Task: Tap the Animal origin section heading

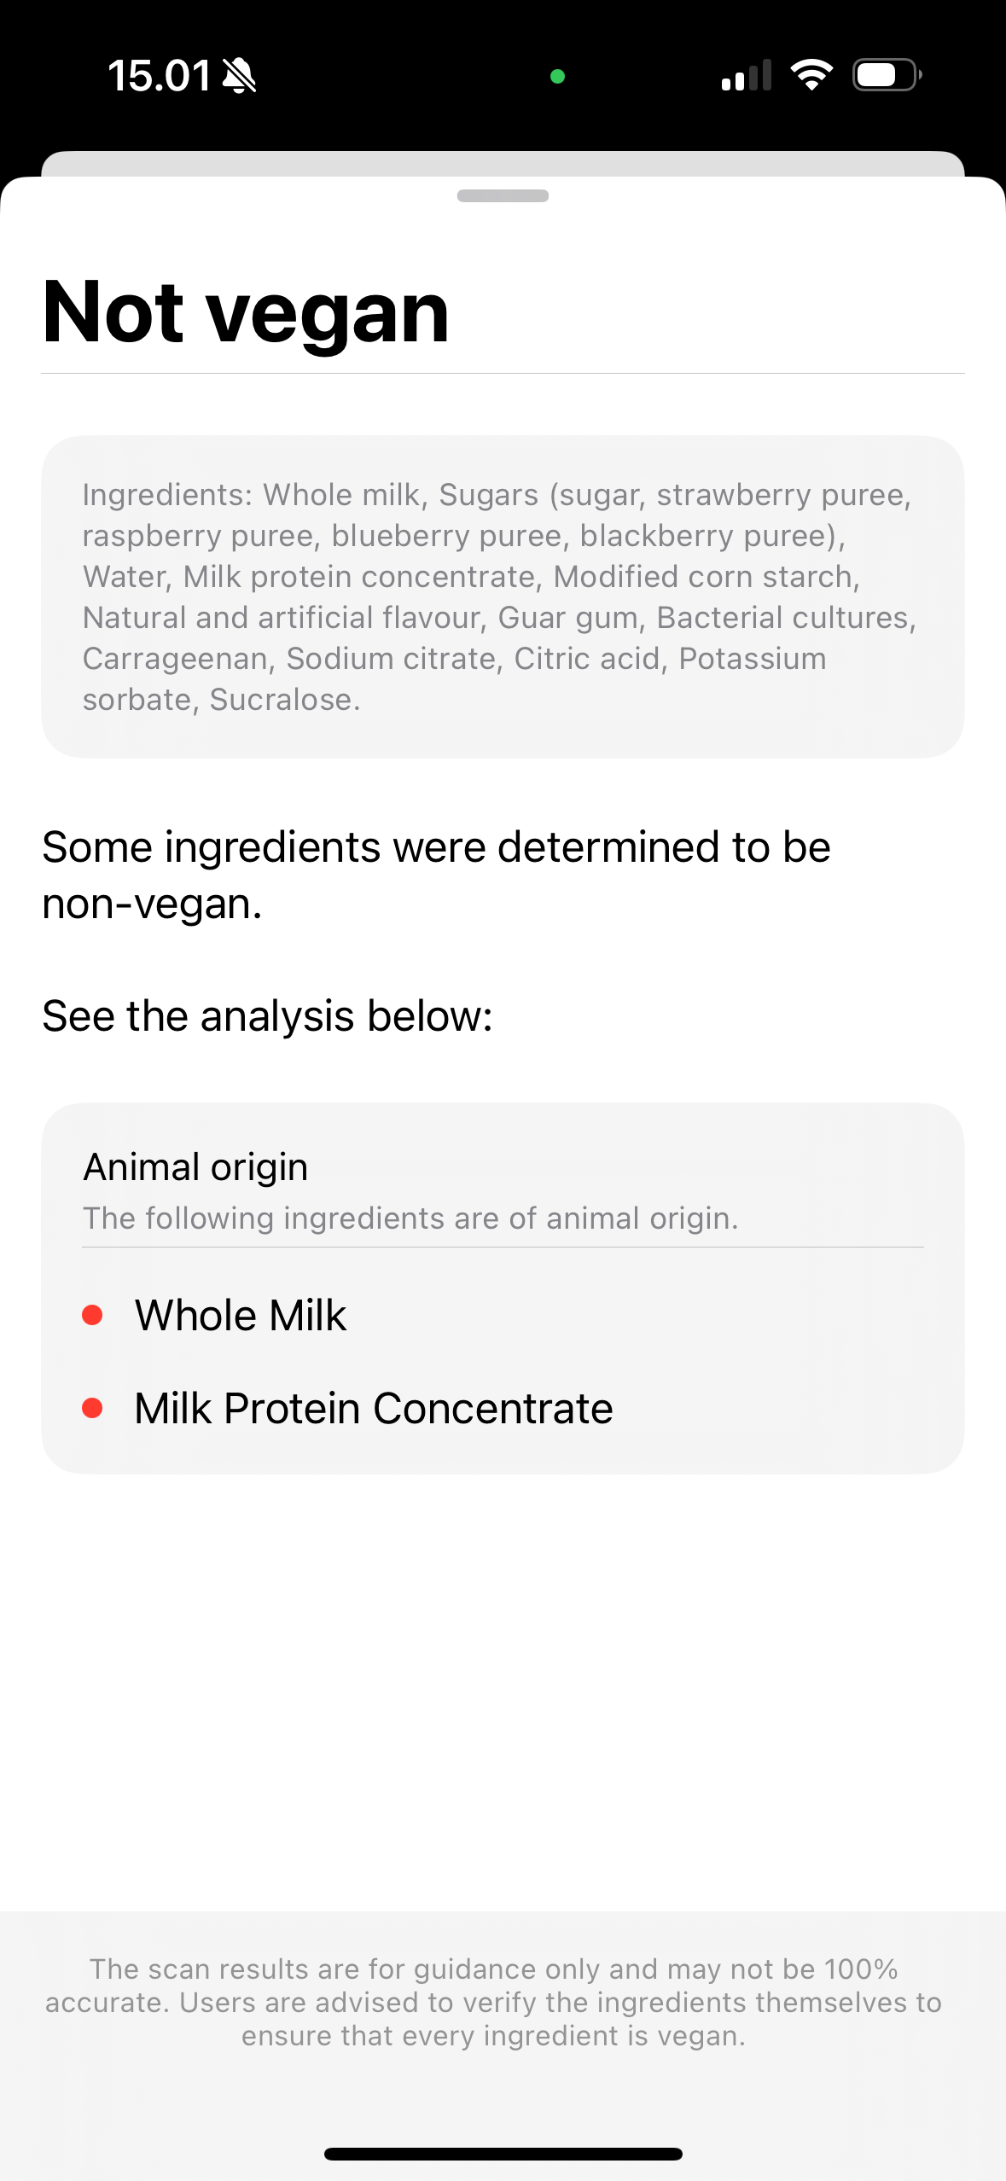Action: click(195, 1166)
